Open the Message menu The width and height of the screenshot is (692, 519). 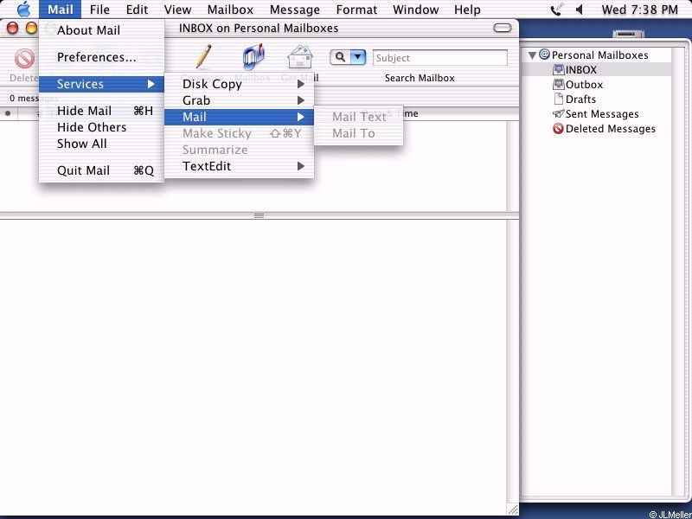pyautogui.click(x=295, y=10)
